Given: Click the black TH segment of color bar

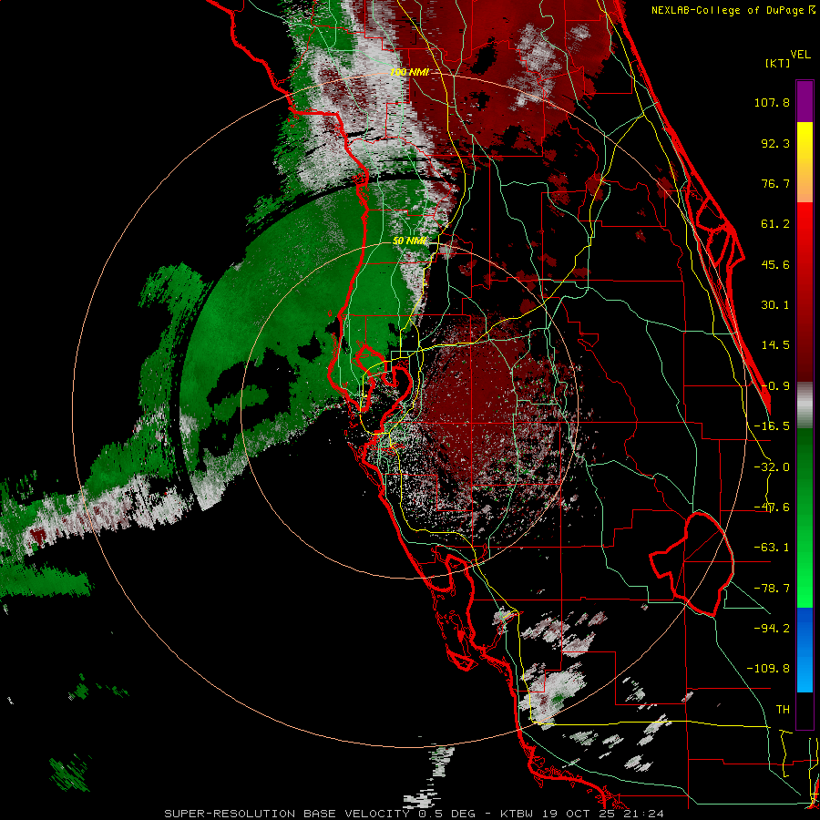Looking at the screenshot, I should tap(805, 711).
